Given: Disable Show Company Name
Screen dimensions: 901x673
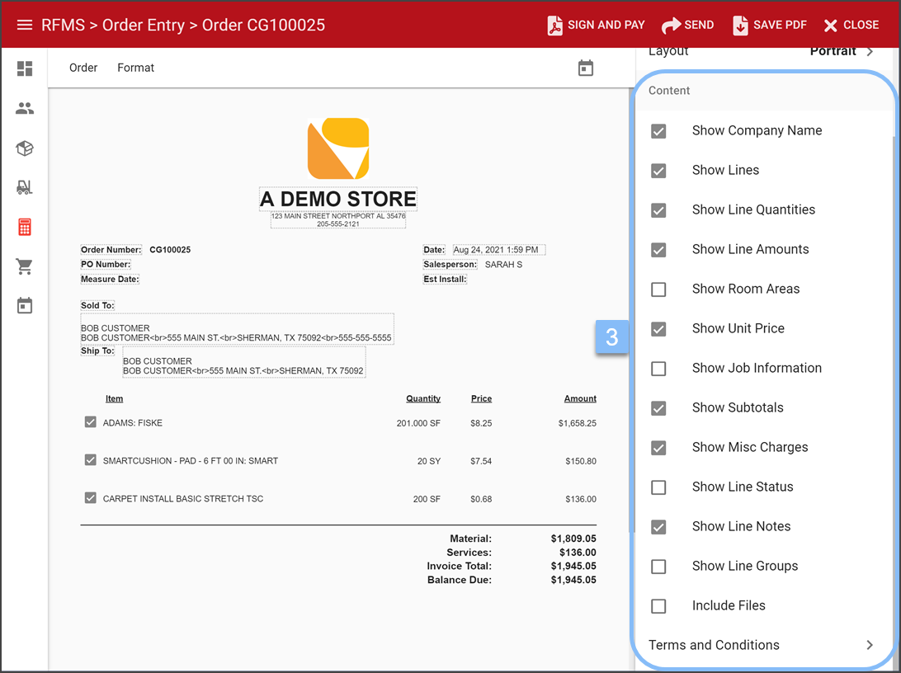Looking at the screenshot, I should pos(658,130).
